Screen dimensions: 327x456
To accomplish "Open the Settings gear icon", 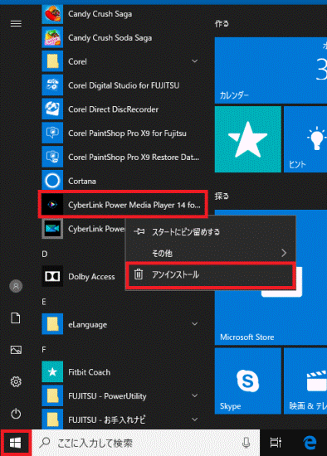I will click(16, 381).
